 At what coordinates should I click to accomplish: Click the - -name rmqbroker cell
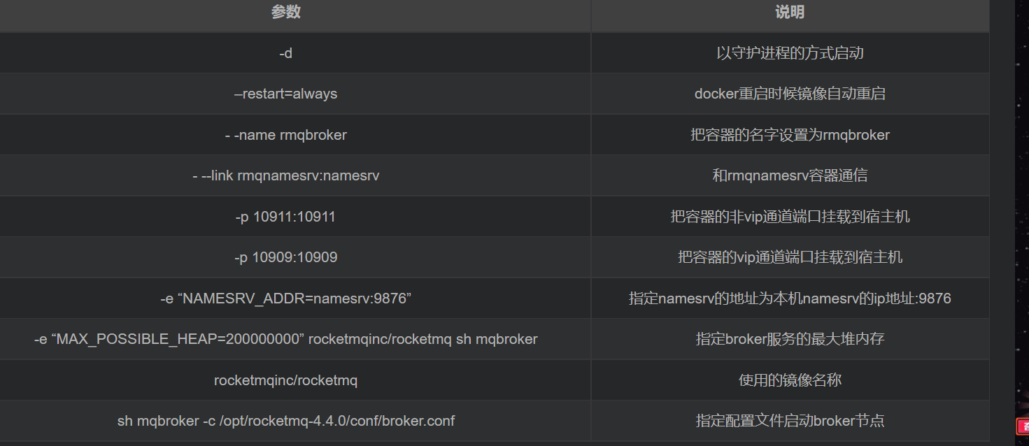pyautogui.click(x=285, y=135)
